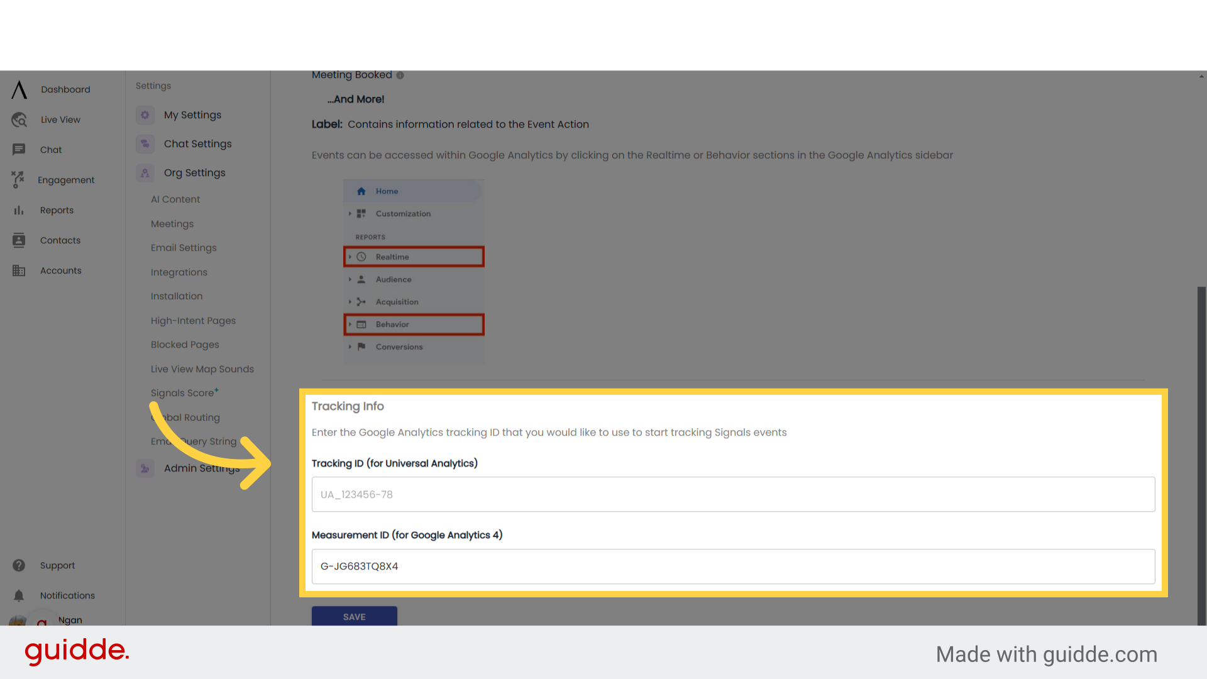Open Dashboard in main navigation
The image size is (1207, 679).
65,89
